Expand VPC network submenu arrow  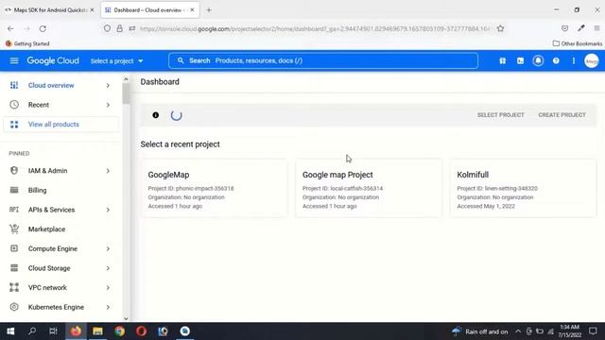108,287
